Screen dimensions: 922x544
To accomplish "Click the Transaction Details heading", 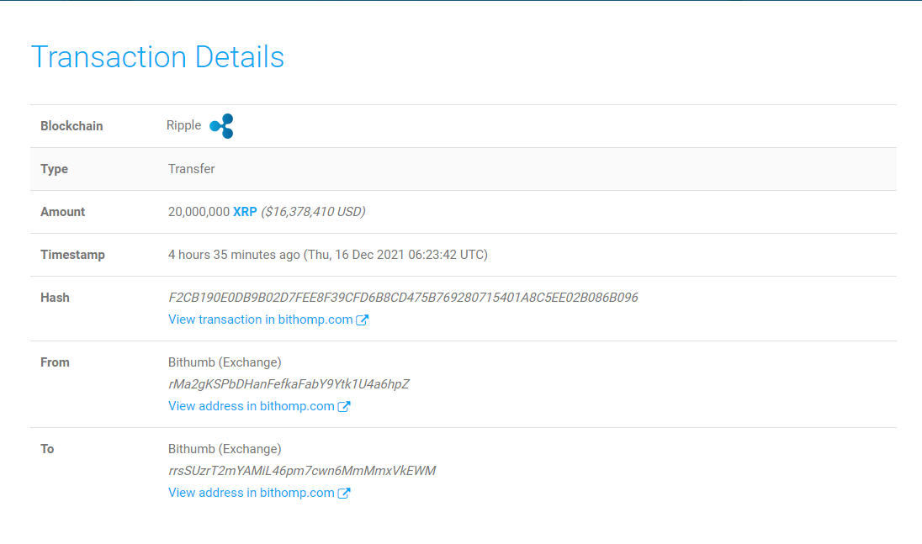I will [x=157, y=57].
